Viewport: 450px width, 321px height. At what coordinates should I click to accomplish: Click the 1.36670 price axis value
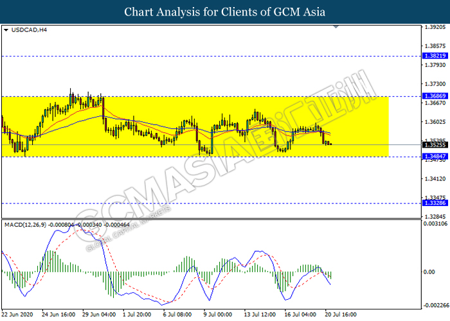pyautogui.click(x=435, y=103)
